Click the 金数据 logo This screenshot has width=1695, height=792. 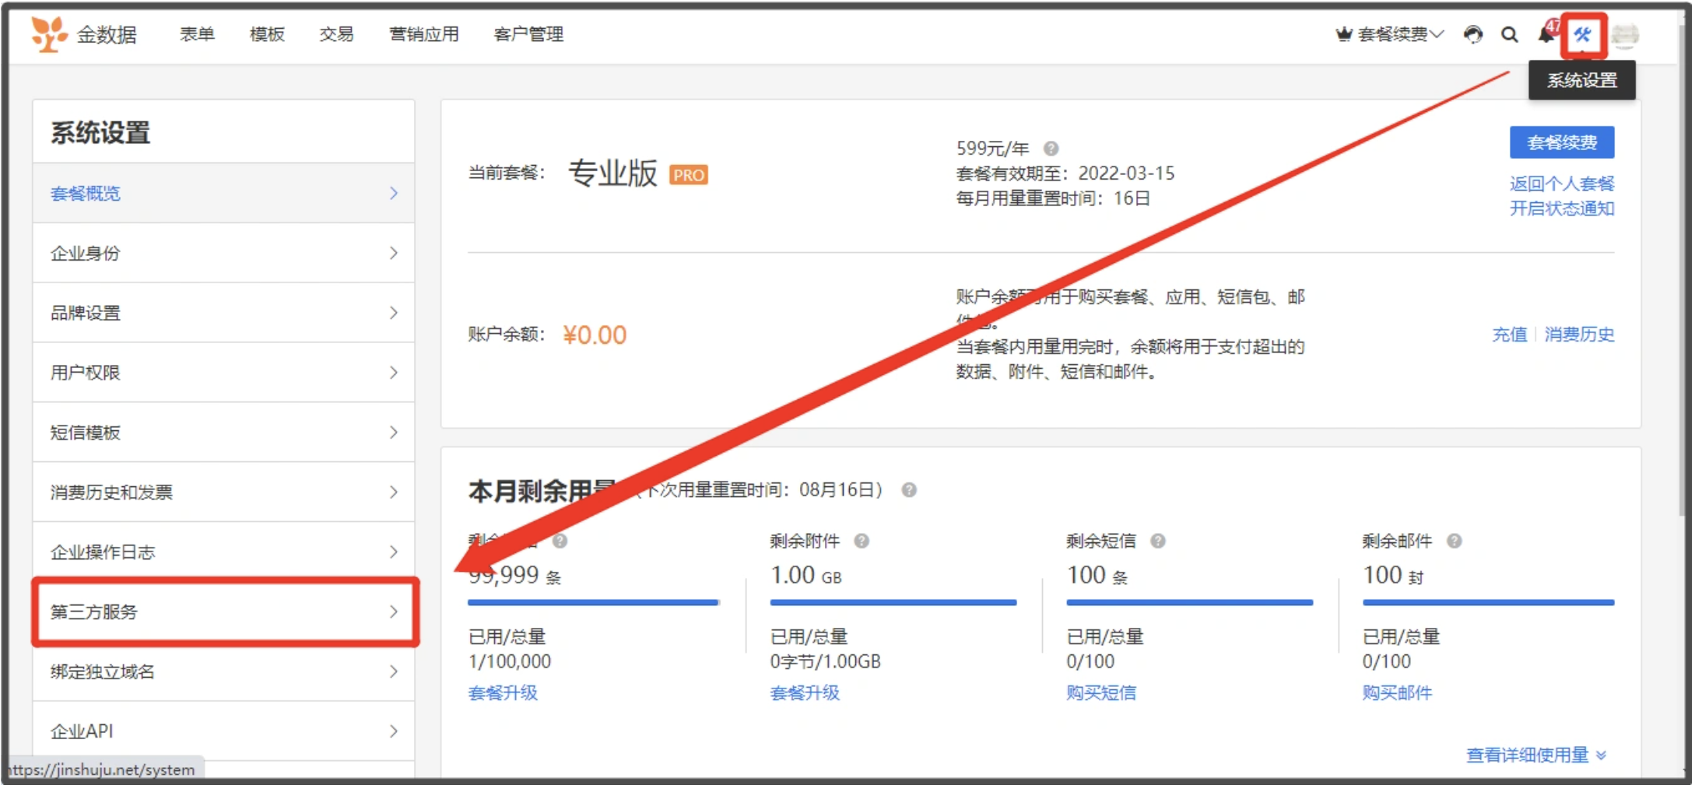click(x=84, y=34)
